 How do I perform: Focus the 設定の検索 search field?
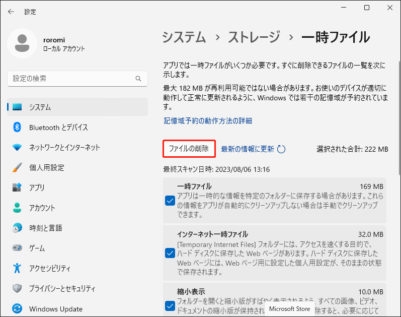[77, 79]
